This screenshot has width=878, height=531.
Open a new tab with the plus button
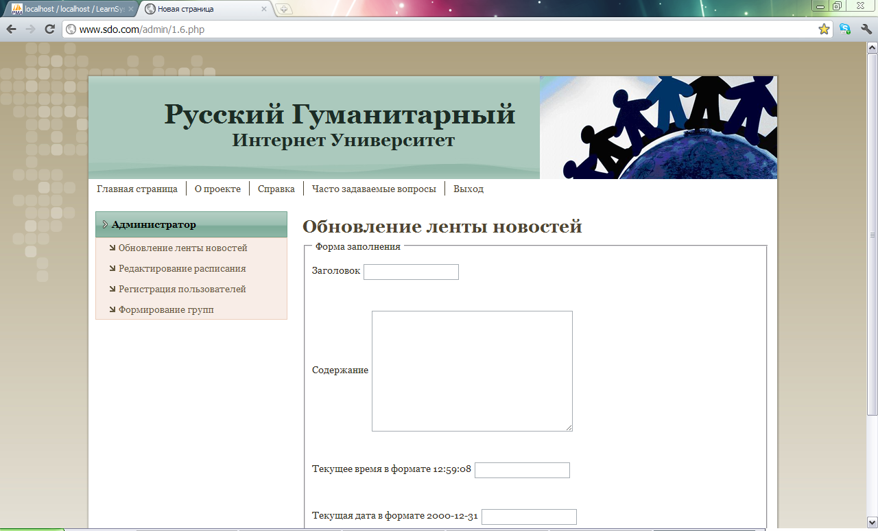284,9
